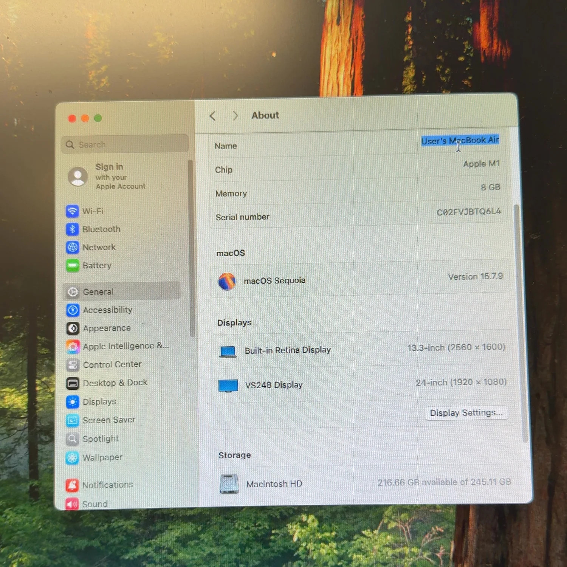Viewport: 567px width, 567px height.
Task: Open the Sound speaker icon
Action: pos(72,503)
